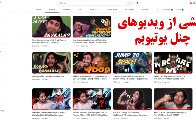
Task: Open the channel search magnifier icon
Action: (x=157, y=10)
